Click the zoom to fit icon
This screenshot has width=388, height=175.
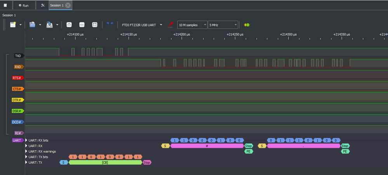[x=94, y=25]
